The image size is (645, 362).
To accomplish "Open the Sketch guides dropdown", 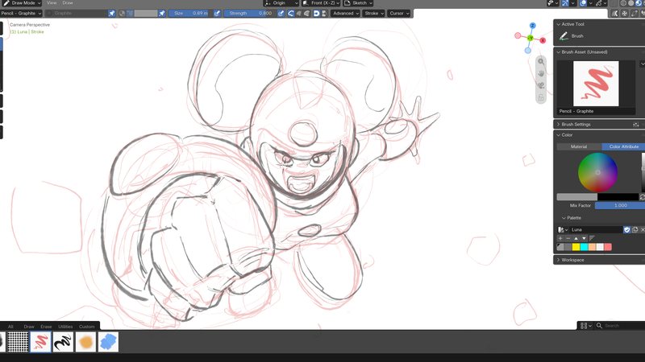I will 358,3.
